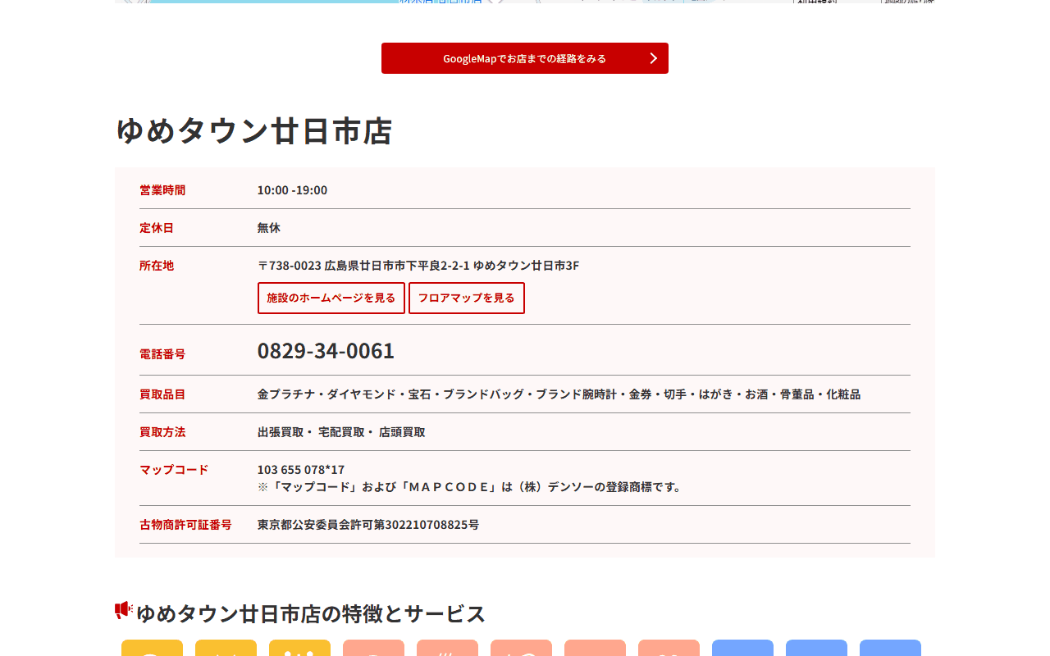Screen dimensions: 1050x656
Task: Click the マップコード label
Action: point(174,470)
